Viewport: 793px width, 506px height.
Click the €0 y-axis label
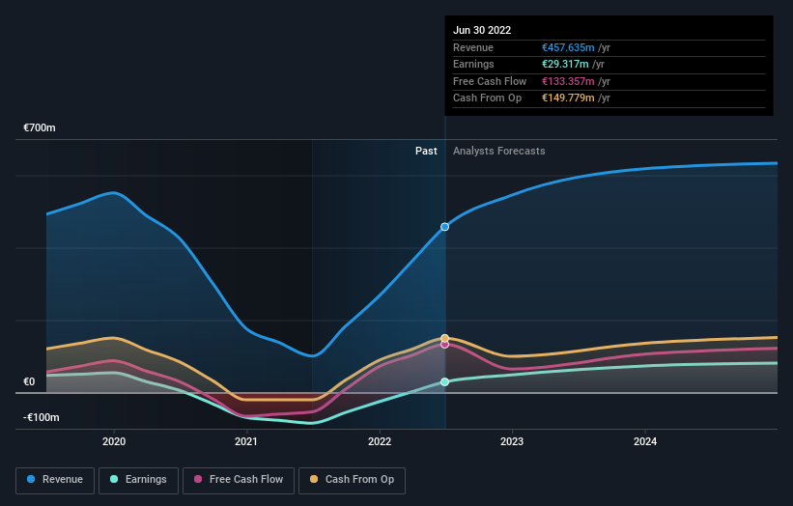[29, 381]
